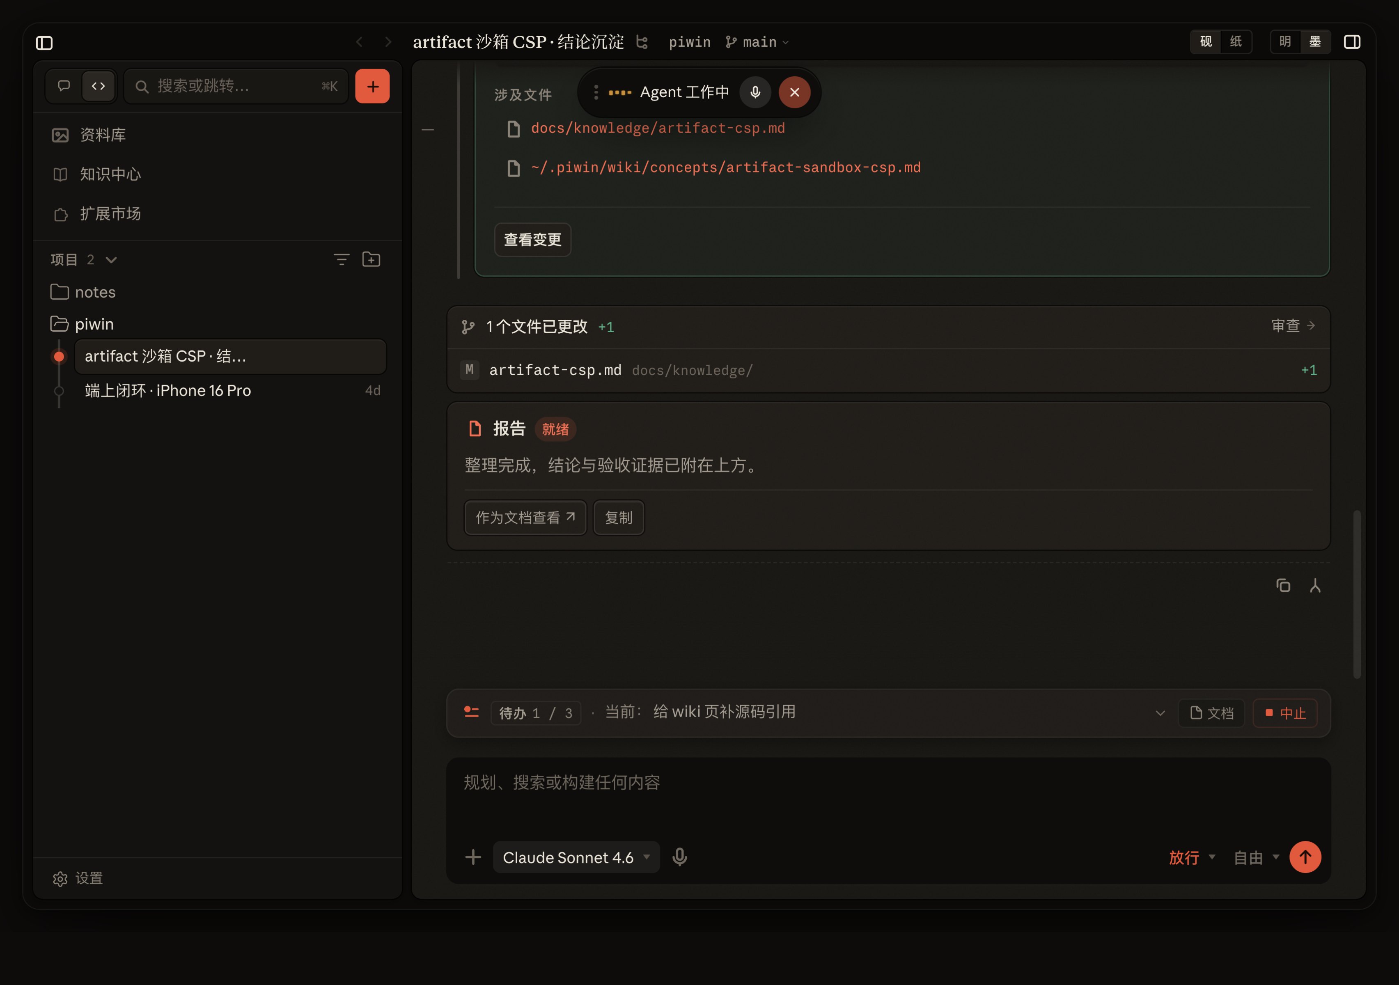Image resolution: width=1399 pixels, height=985 pixels.
Task: Open the 自由 mode dropdown
Action: [1256, 858]
